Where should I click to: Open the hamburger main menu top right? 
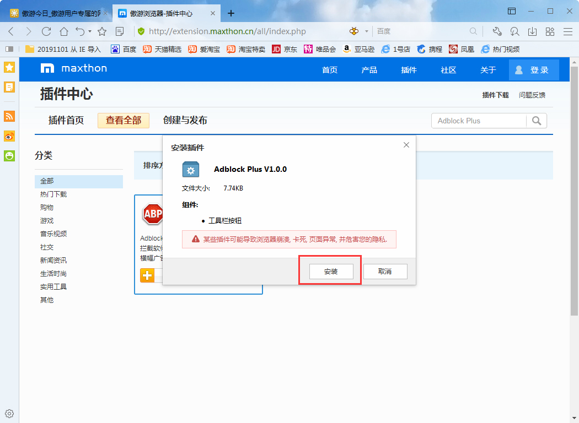coord(567,31)
